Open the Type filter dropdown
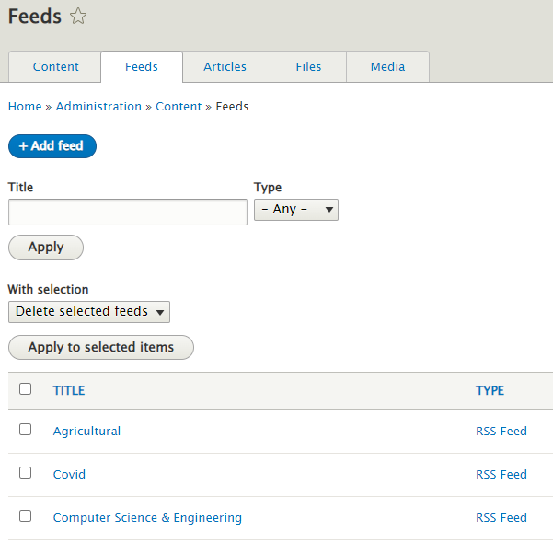The height and width of the screenshot is (542, 553). pos(296,210)
